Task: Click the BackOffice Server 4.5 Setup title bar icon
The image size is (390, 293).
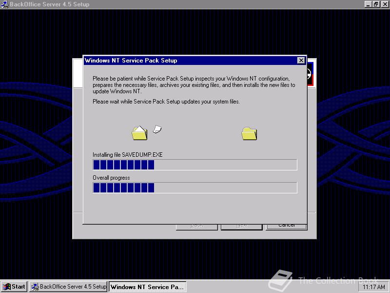Action: pyautogui.click(x=4, y=4)
